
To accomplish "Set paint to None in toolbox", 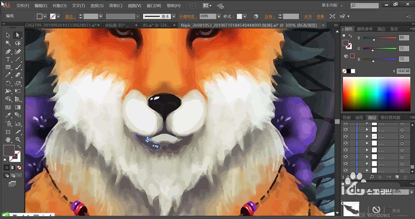I will tap(20, 168).
